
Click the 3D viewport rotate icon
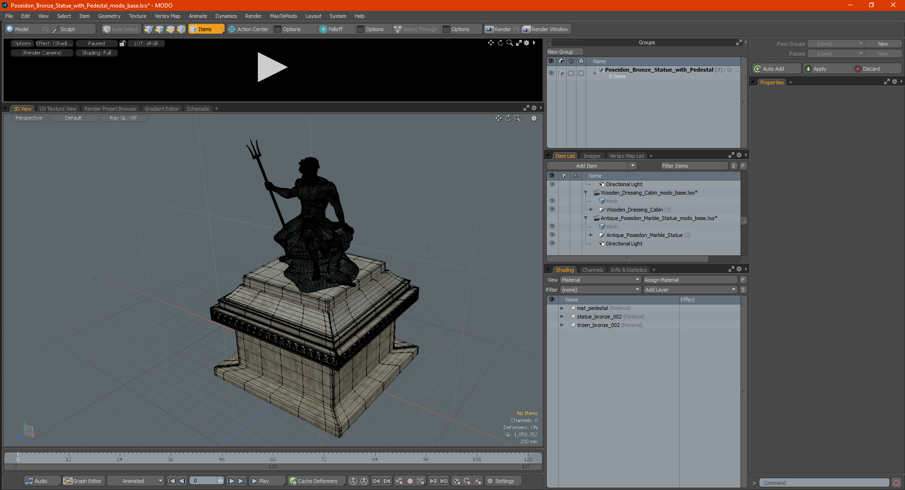tap(508, 118)
